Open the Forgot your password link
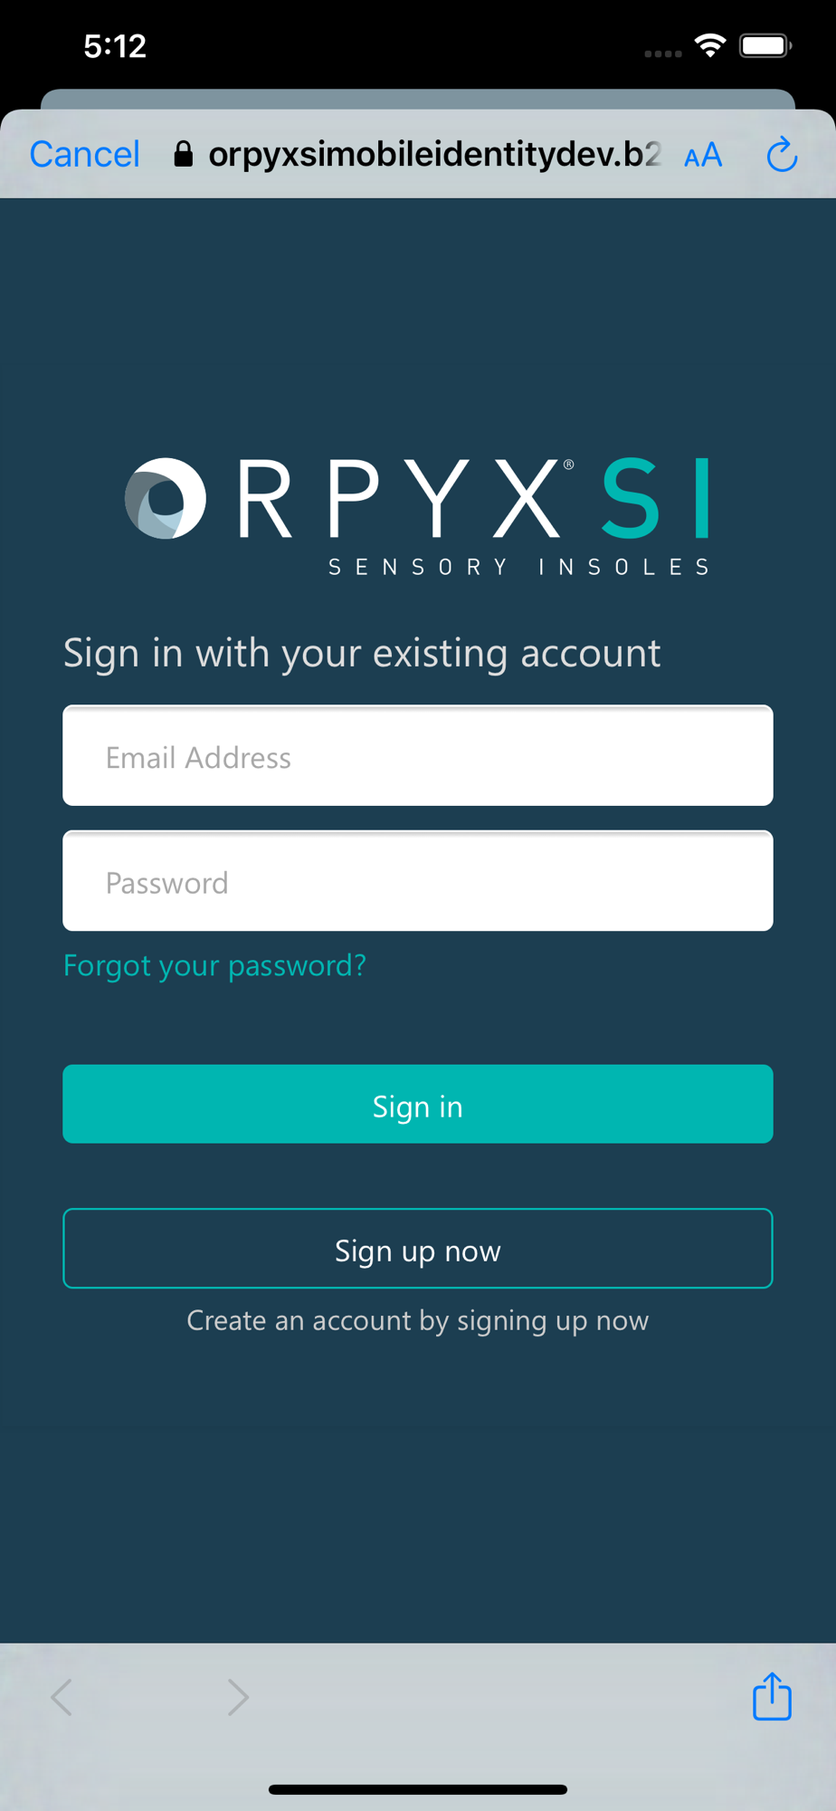Image resolution: width=836 pixels, height=1811 pixels. click(x=214, y=966)
